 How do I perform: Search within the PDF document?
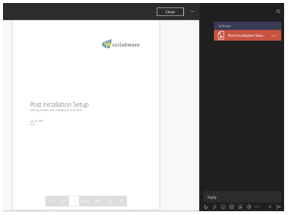pyautogui.click(x=121, y=201)
